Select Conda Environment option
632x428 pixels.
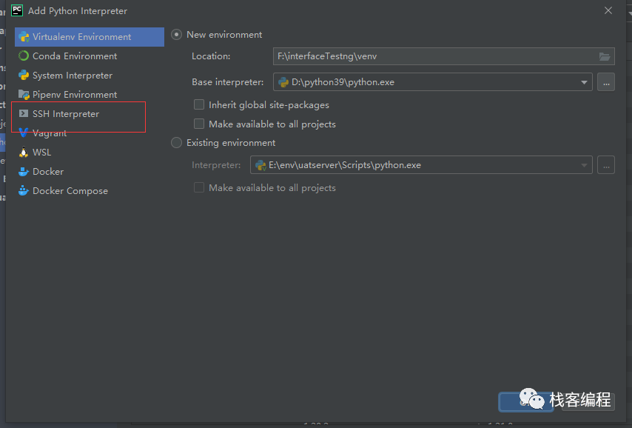(89, 56)
